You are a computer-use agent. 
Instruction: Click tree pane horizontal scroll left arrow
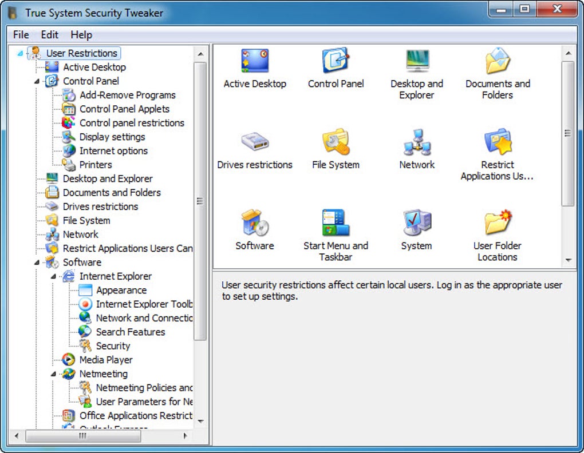click(x=17, y=435)
